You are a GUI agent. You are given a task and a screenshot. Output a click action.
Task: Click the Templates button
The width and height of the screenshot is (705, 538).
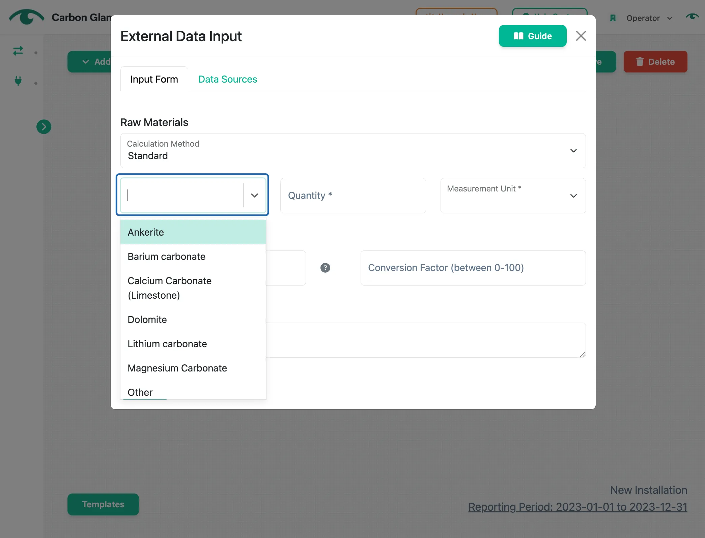[103, 504]
